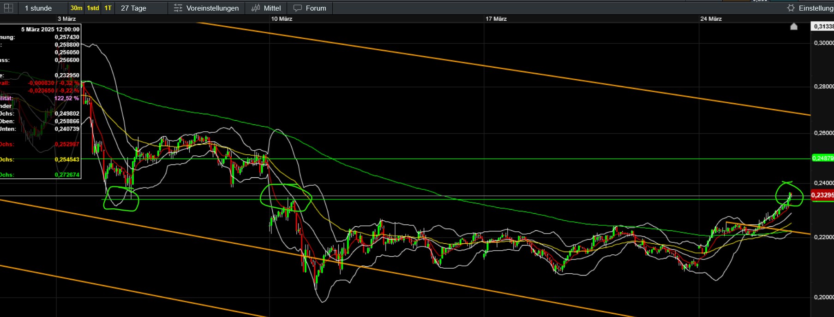Image resolution: width=834 pixels, height=317 pixels.
Task: Switch to the 1std interval shortcut
Action: click(x=93, y=8)
